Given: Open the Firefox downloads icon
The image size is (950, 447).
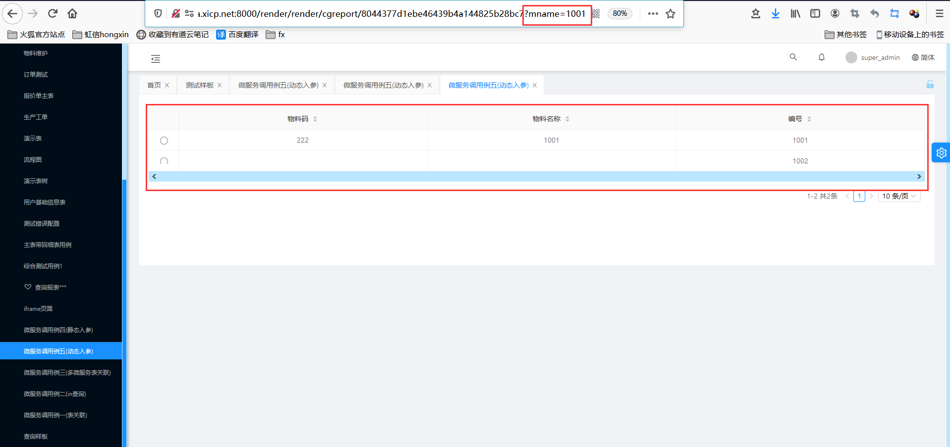Looking at the screenshot, I should click(x=775, y=13).
